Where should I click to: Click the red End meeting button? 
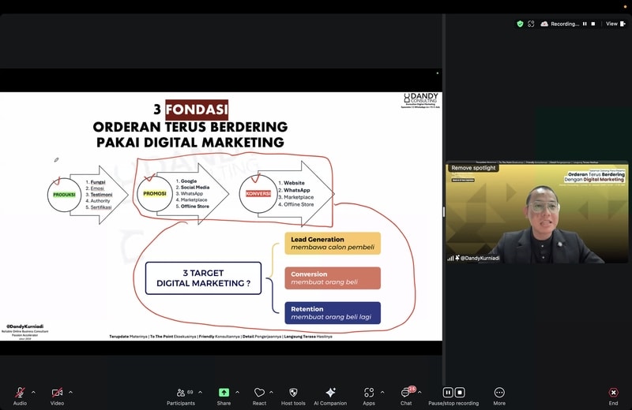pyautogui.click(x=613, y=392)
